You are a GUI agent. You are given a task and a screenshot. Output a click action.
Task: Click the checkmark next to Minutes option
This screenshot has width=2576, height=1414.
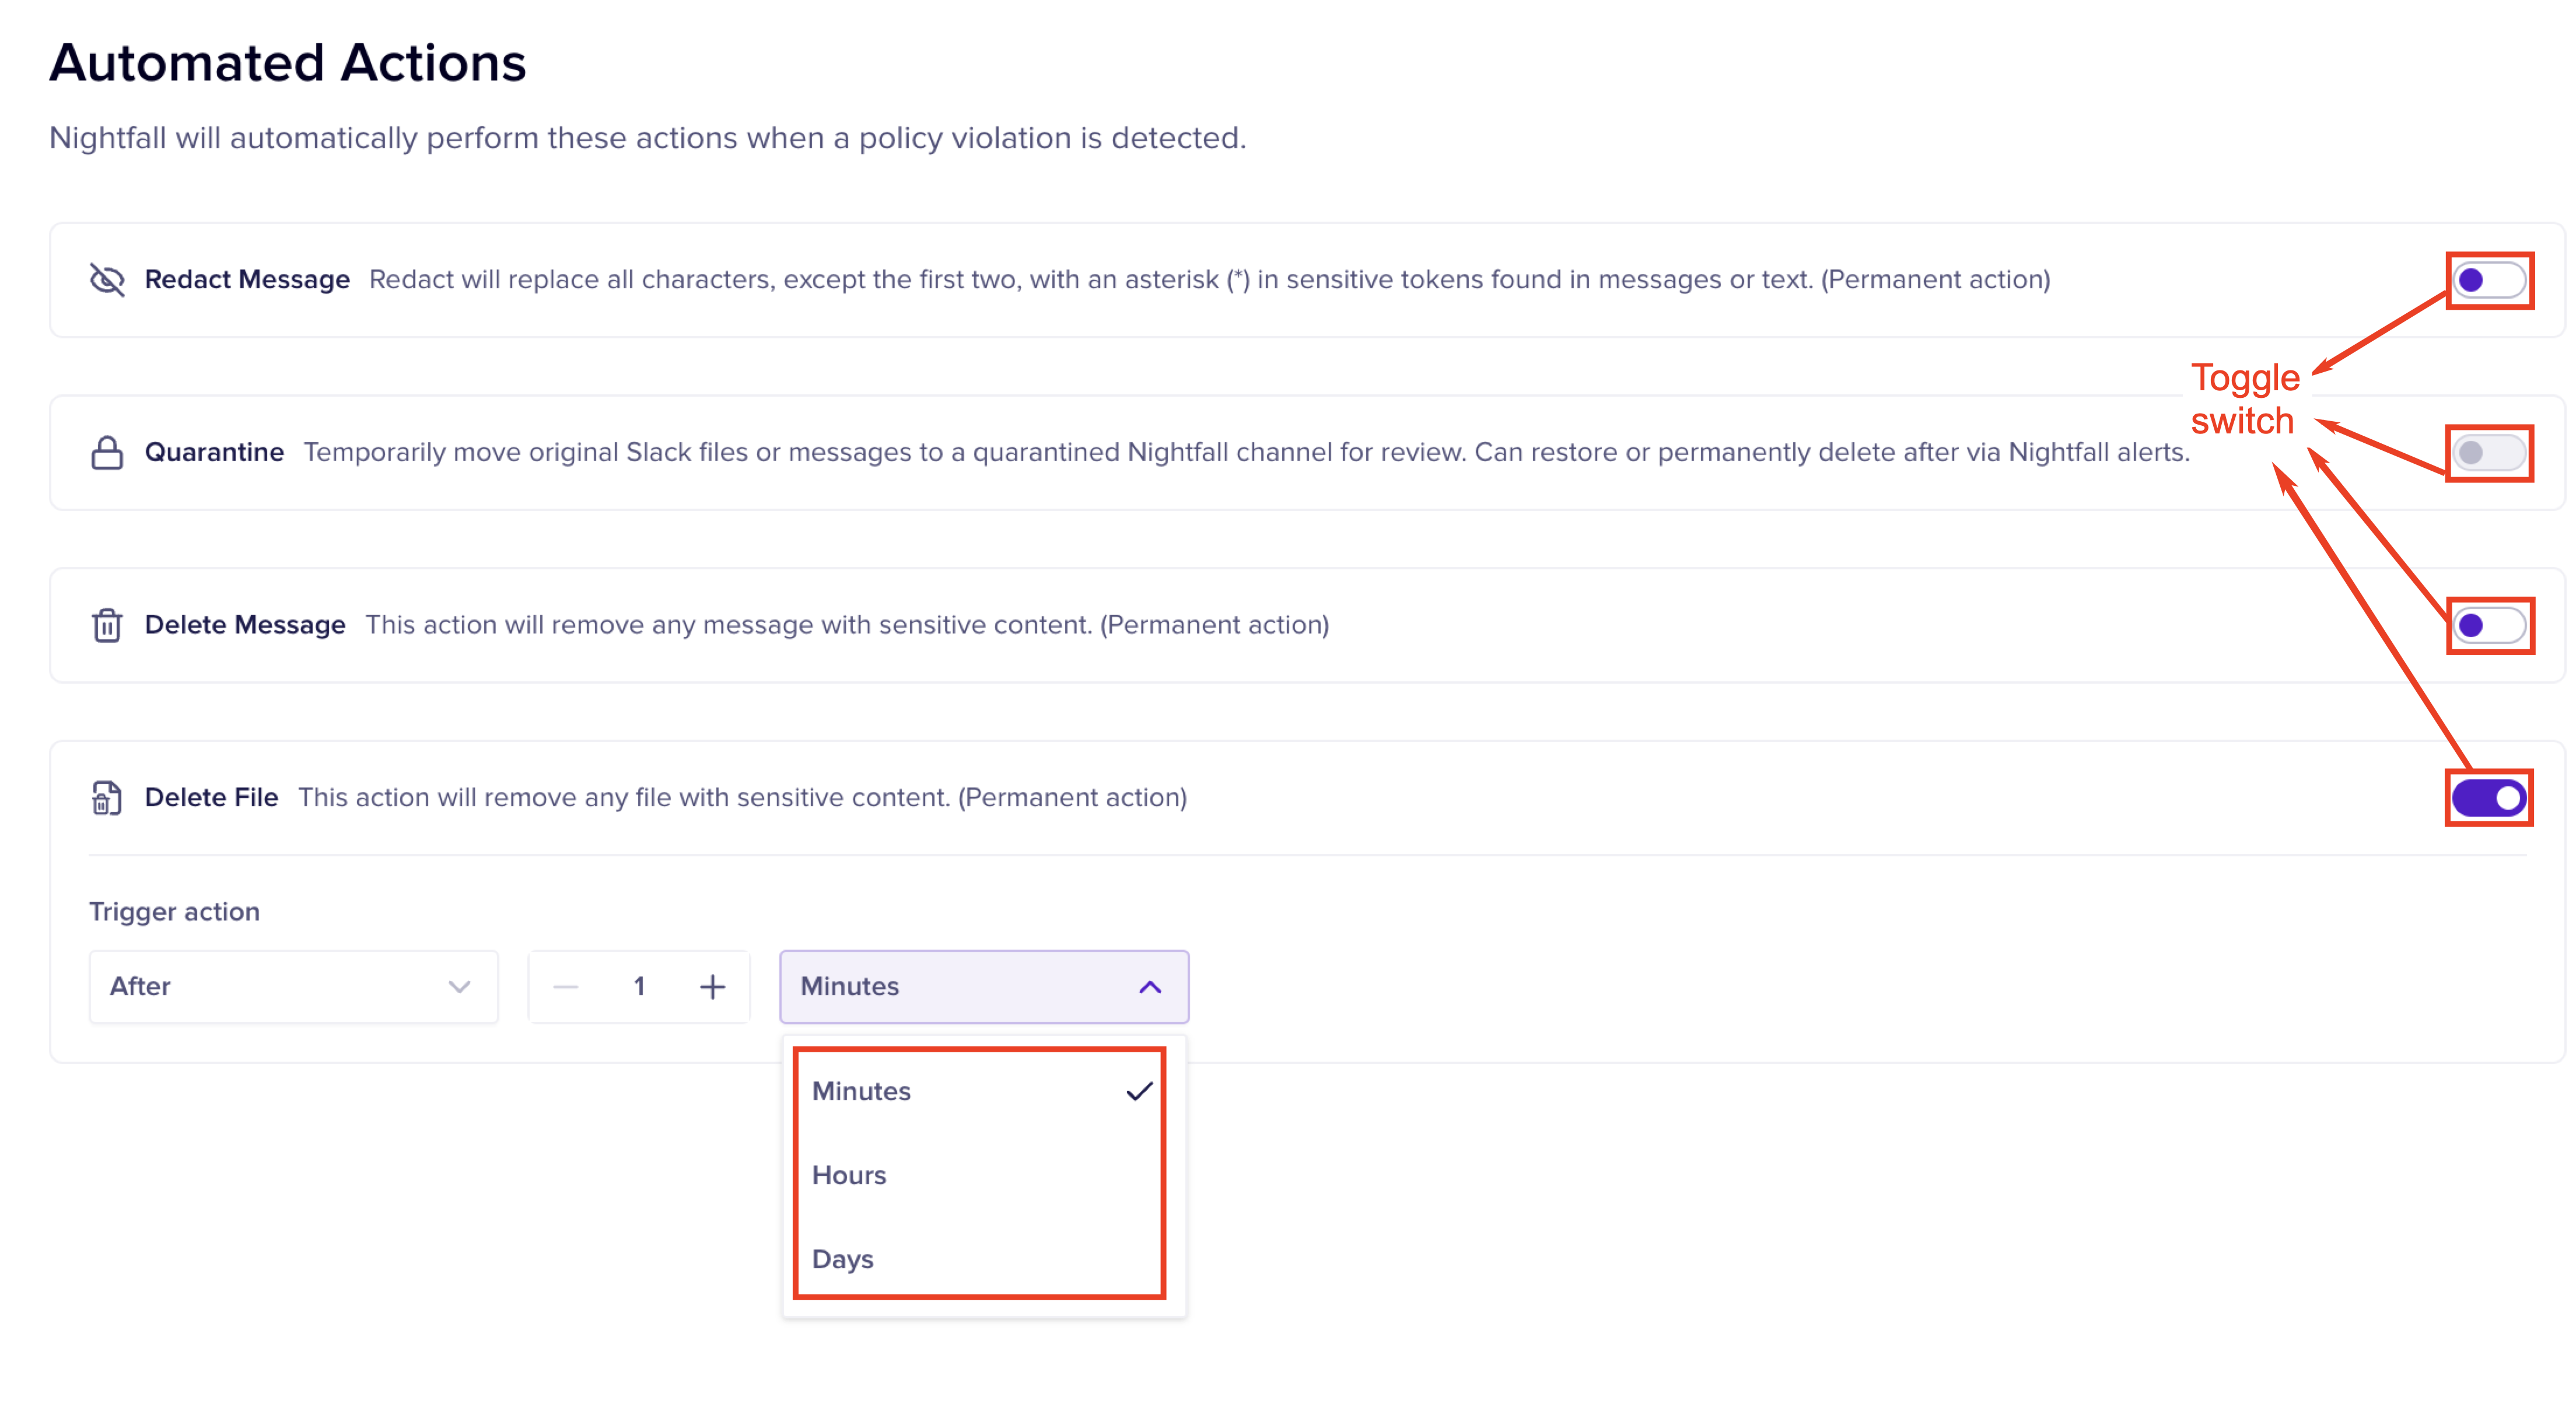(1139, 1091)
